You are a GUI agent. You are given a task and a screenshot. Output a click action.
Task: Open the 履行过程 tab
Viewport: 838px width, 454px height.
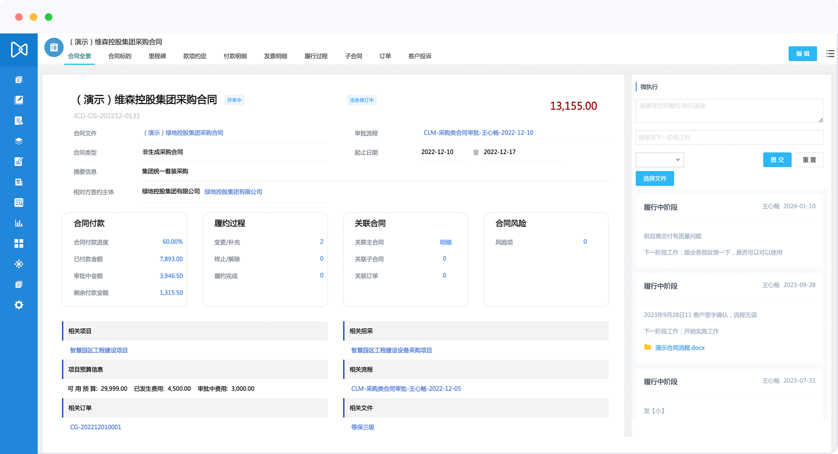click(x=316, y=56)
